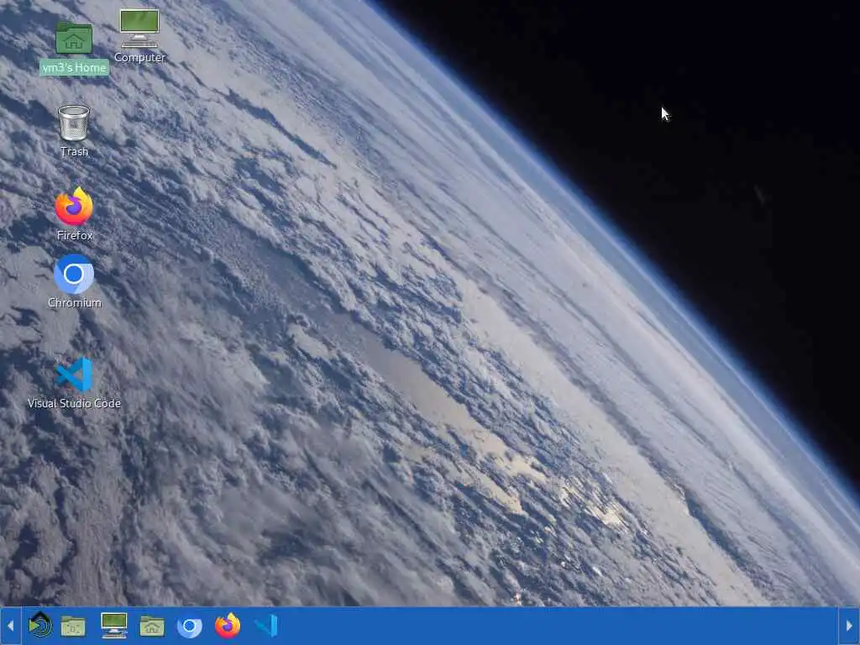Launch Chromium from the desktop icon
860x645 pixels.
click(x=74, y=274)
